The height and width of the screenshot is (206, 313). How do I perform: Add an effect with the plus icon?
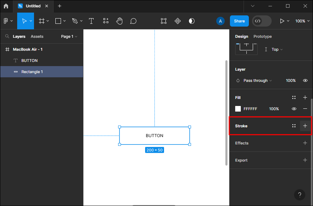point(305,143)
